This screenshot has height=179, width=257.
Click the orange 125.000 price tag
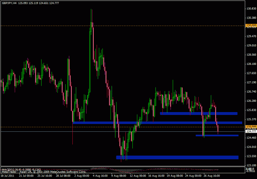[x=251, y=127]
